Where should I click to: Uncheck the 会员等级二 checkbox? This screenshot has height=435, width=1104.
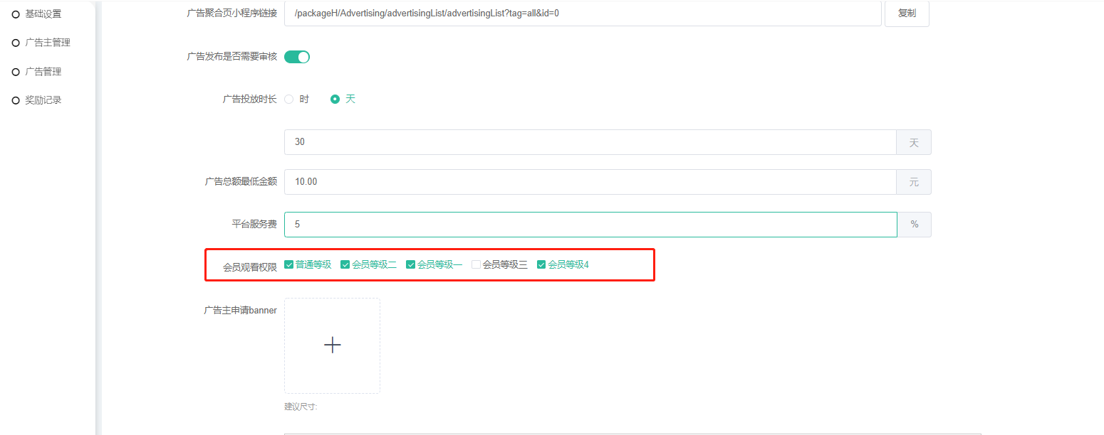(x=345, y=264)
